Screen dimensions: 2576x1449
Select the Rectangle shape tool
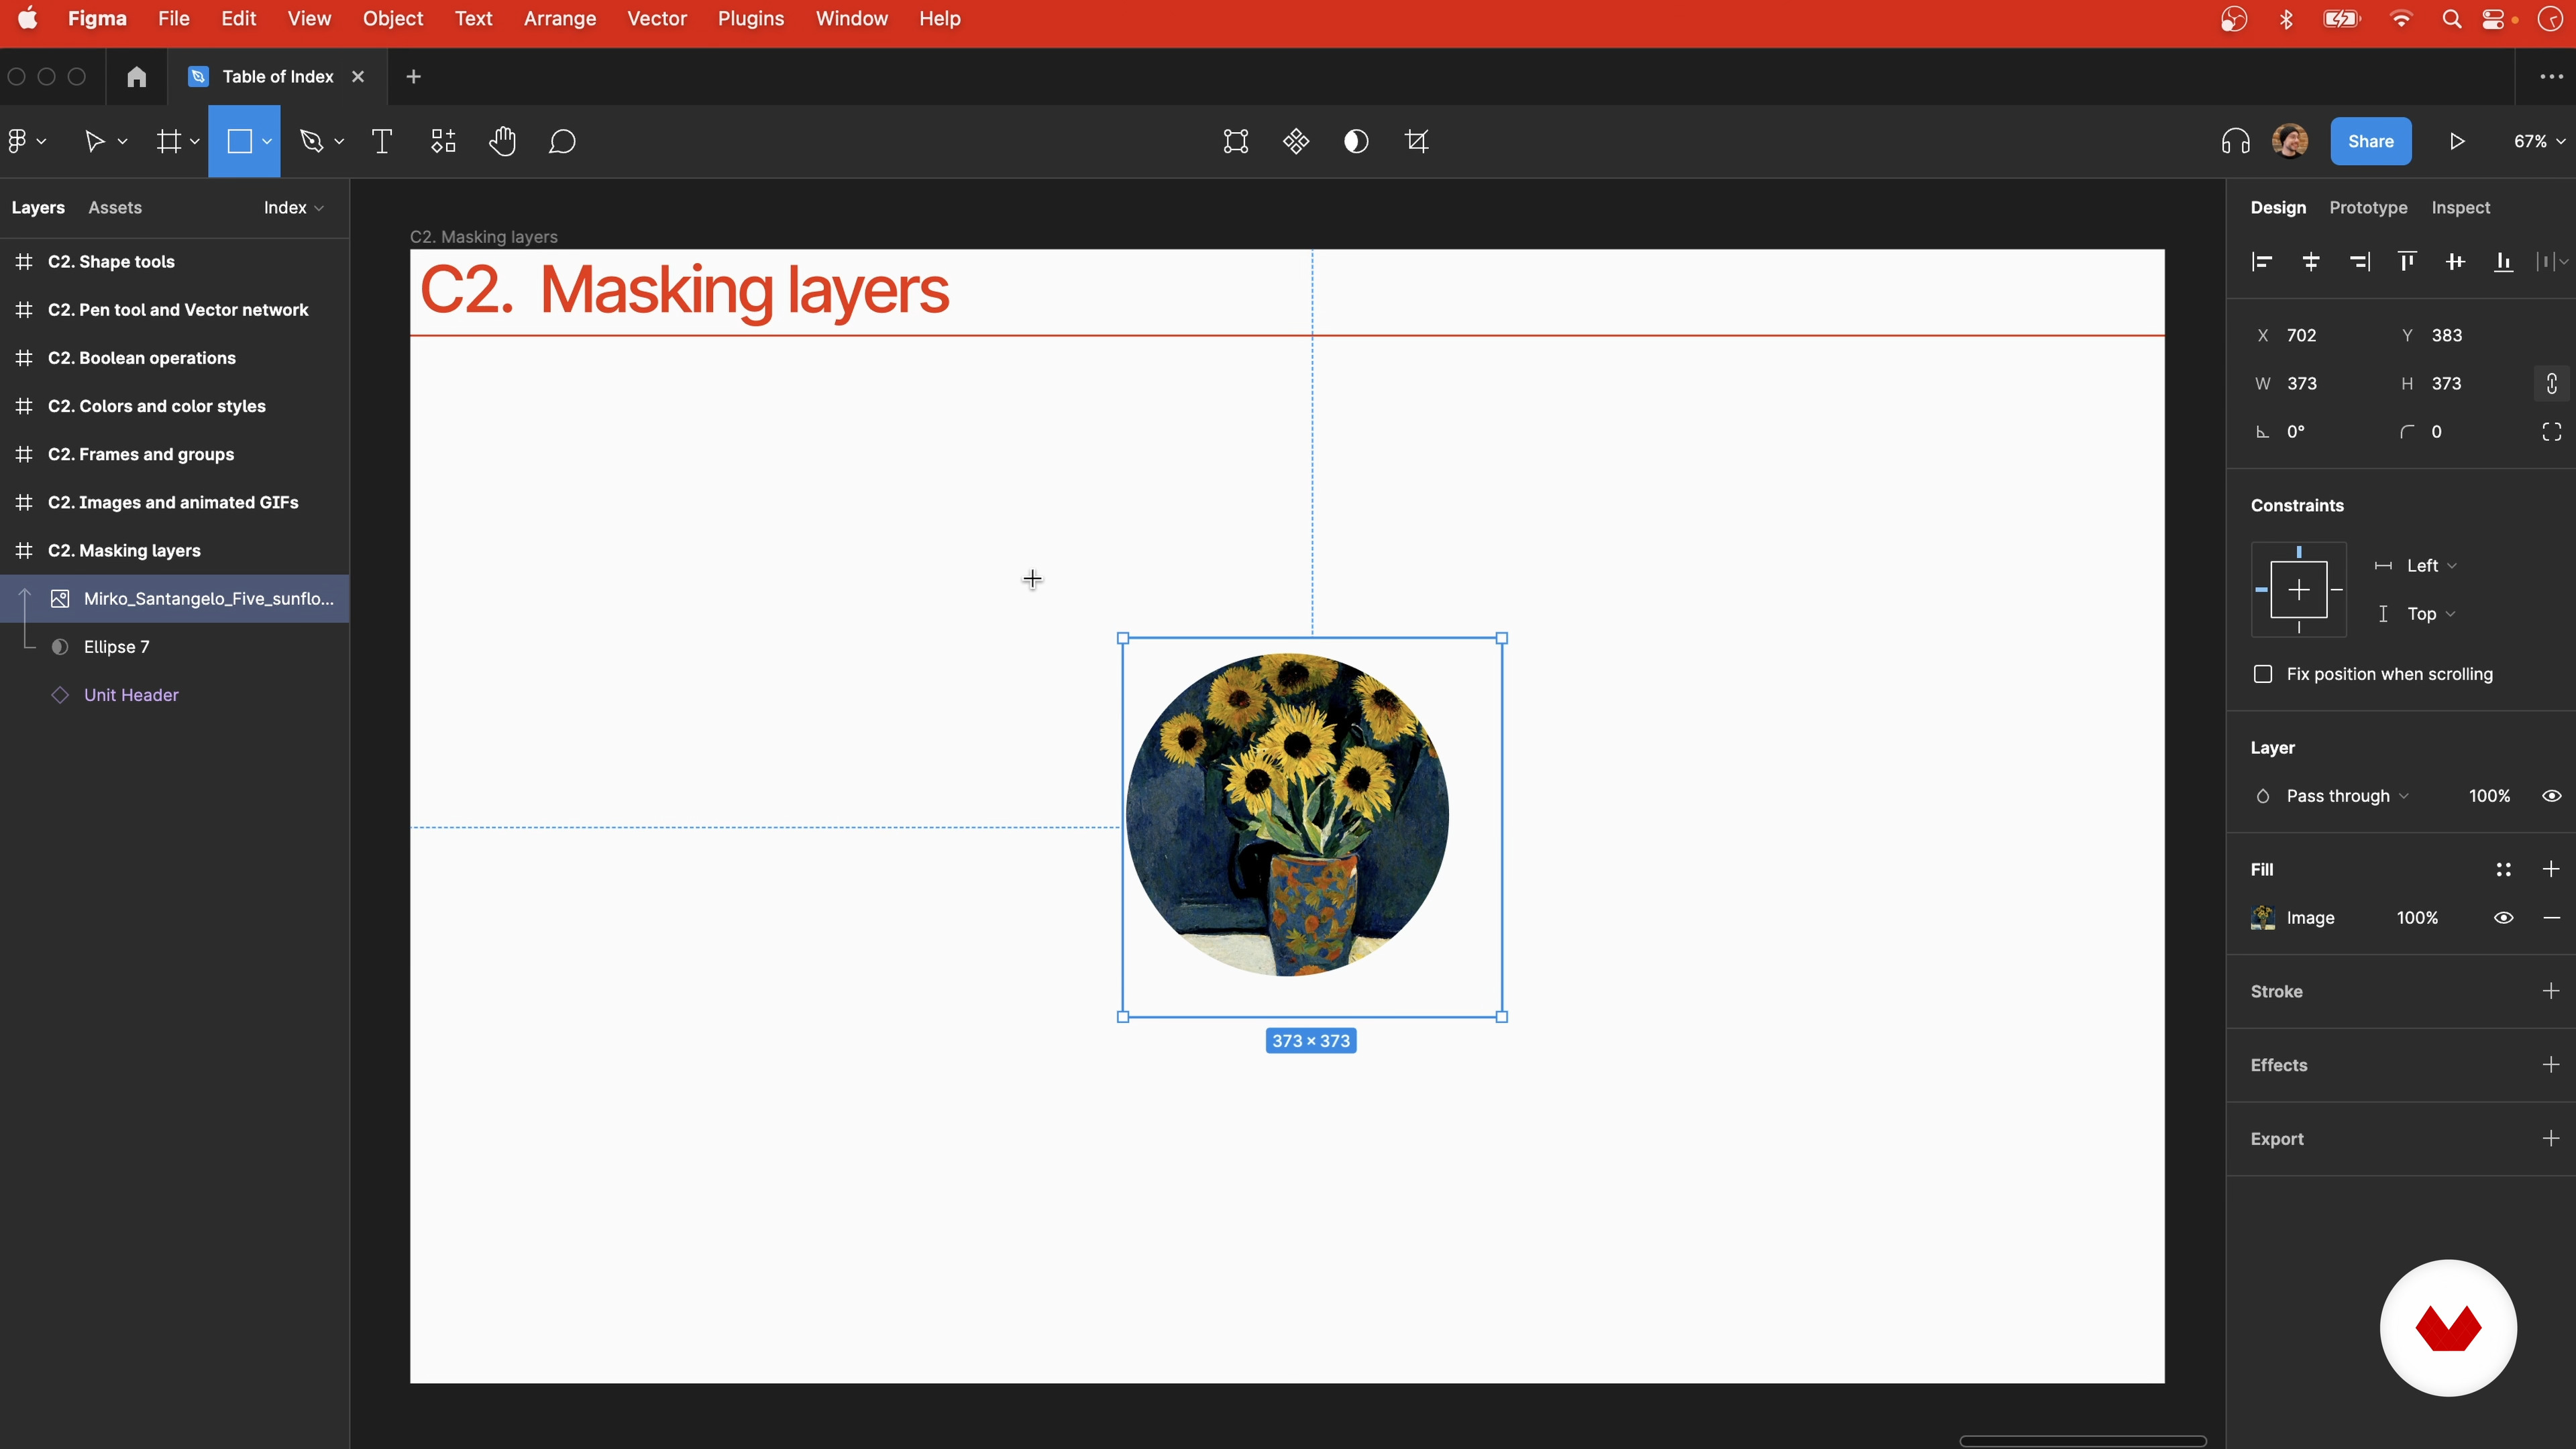[240, 141]
